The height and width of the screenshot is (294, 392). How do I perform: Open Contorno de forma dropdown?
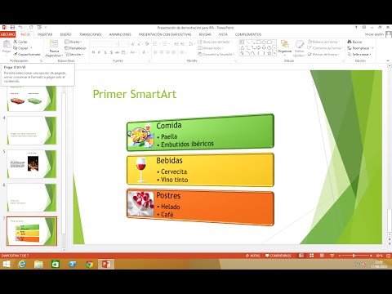pyautogui.click(x=325, y=48)
